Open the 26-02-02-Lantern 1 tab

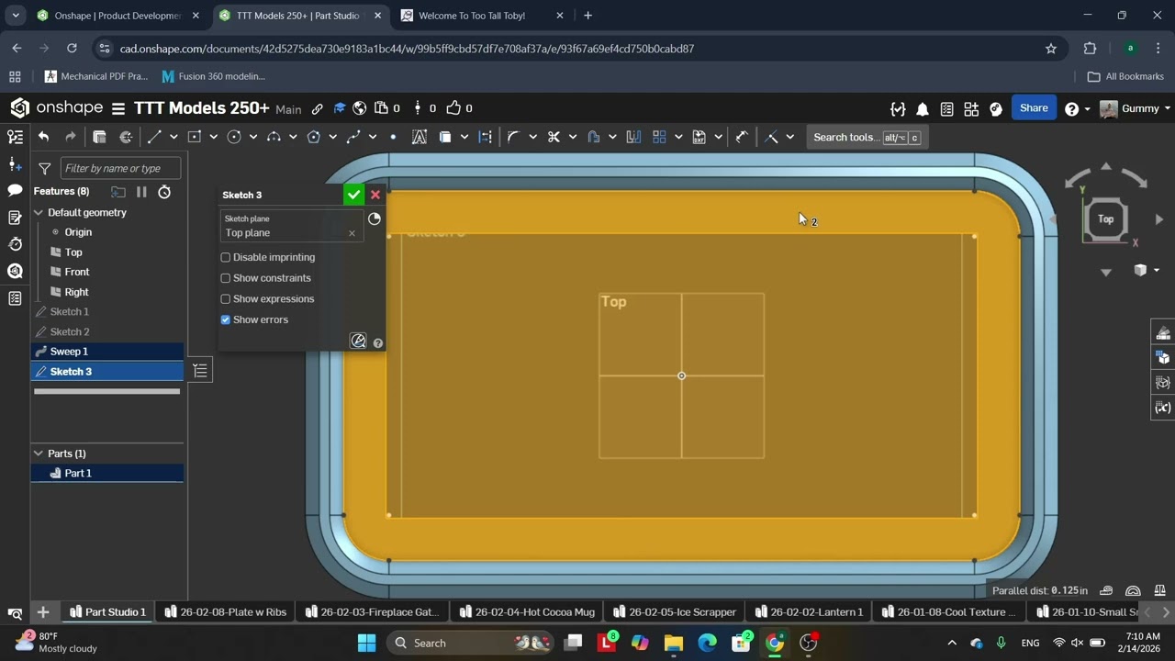click(x=809, y=612)
